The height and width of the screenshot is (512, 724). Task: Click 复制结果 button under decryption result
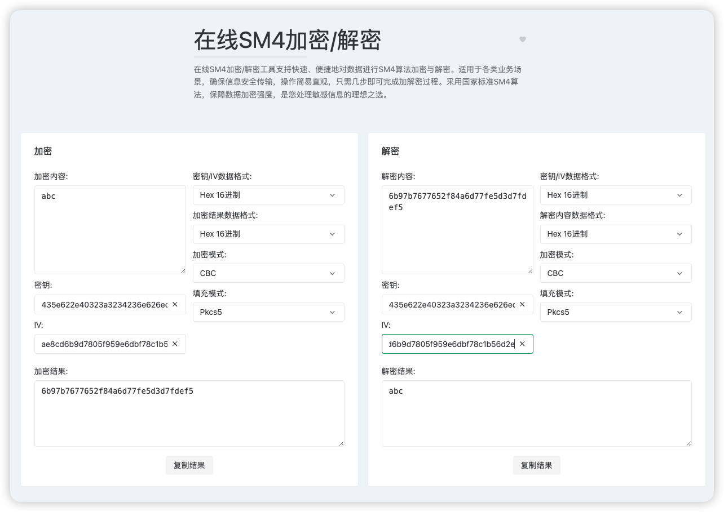[537, 465]
